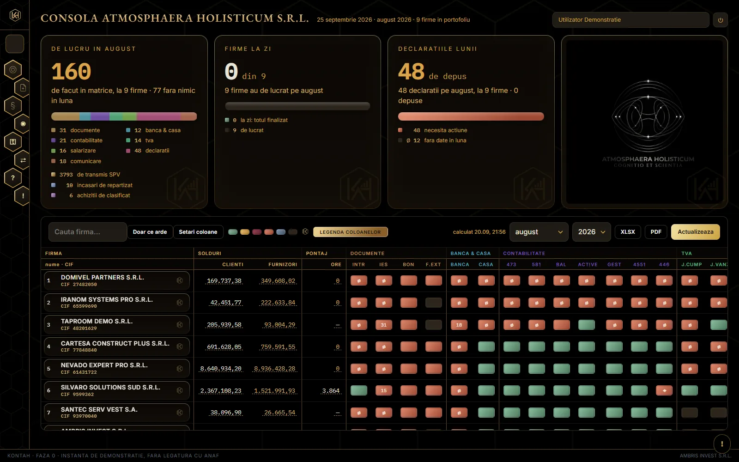This screenshot has height=462, width=739.
Task: Click the Kontah hexagon logo in sidebar
Action: click(x=15, y=15)
